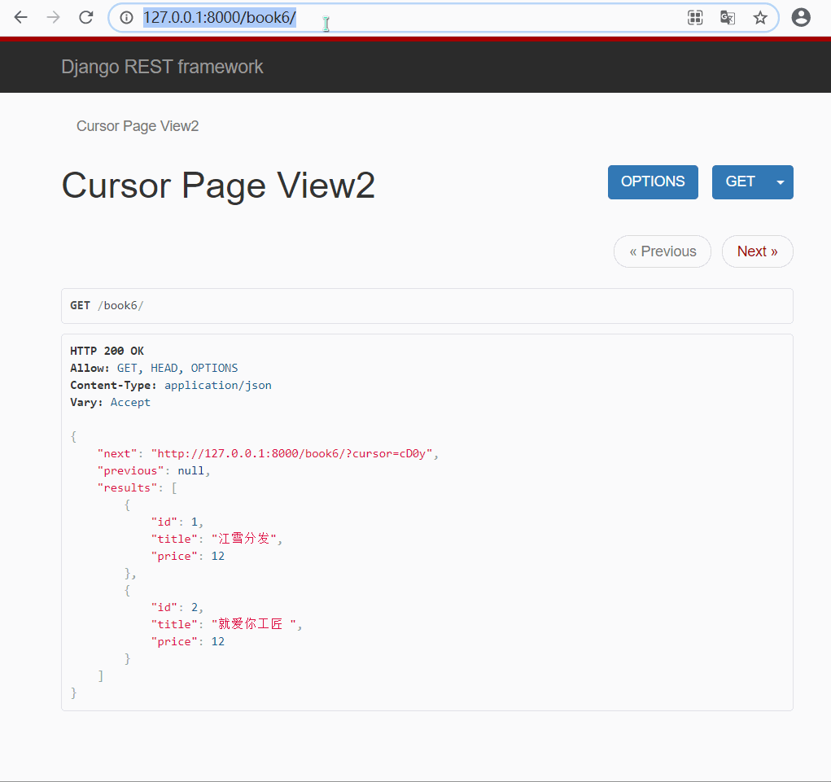Go to the Next page of results
The width and height of the screenshot is (831, 782).
click(x=757, y=251)
